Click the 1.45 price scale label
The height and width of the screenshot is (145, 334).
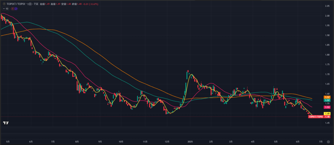(327, 123)
